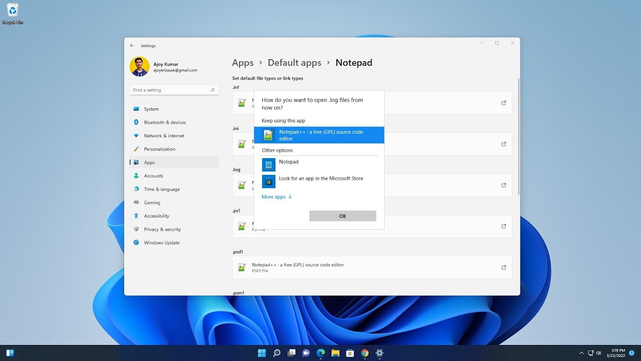Open System settings in sidebar
Screen dimensions: 641x361
[174, 109]
